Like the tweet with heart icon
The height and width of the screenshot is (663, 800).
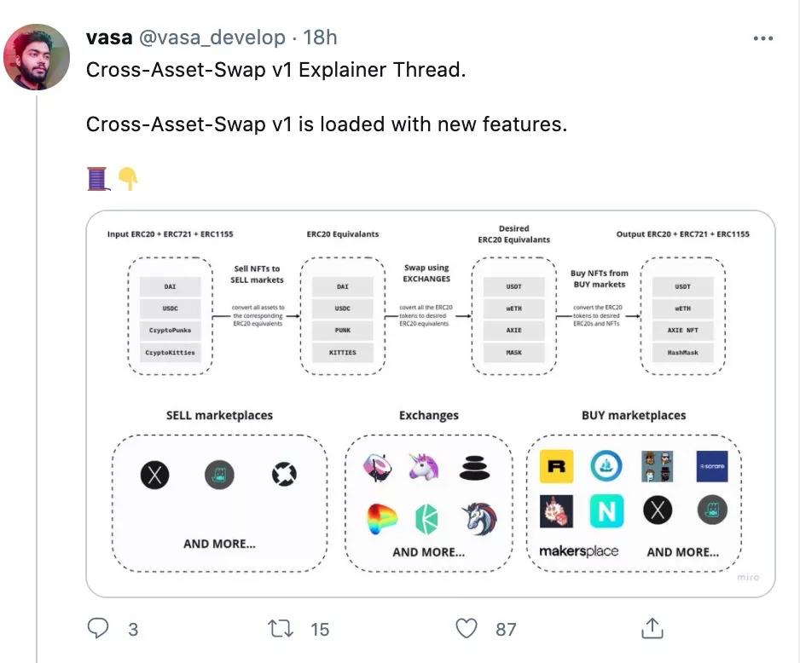tap(467, 629)
